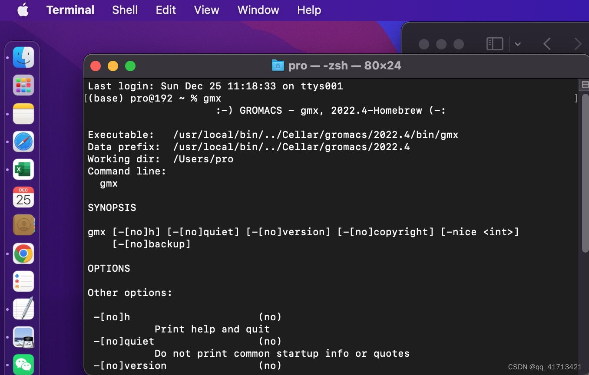
Task: Click the 'SYNOPSIS' heading
Action: [112, 207]
